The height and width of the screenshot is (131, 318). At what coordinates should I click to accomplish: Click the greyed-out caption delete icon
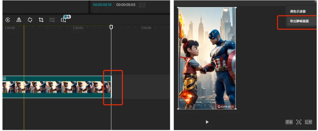52,20
